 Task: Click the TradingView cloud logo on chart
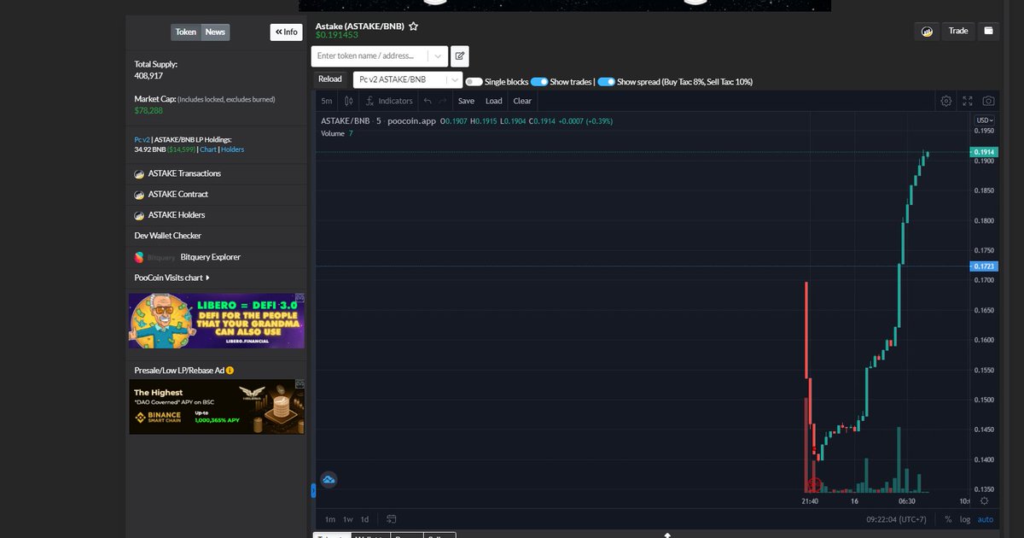click(x=329, y=480)
